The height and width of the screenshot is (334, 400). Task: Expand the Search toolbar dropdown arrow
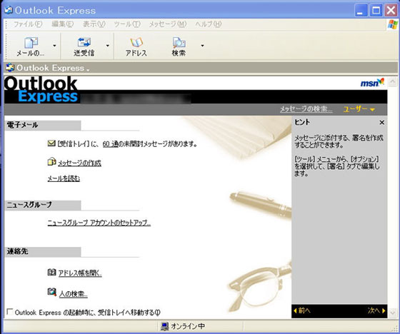pos(202,46)
